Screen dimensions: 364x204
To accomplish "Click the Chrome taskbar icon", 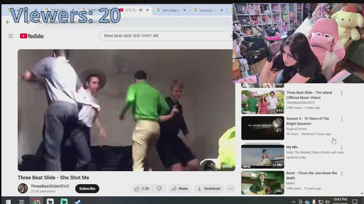I will tap(36, 202).
